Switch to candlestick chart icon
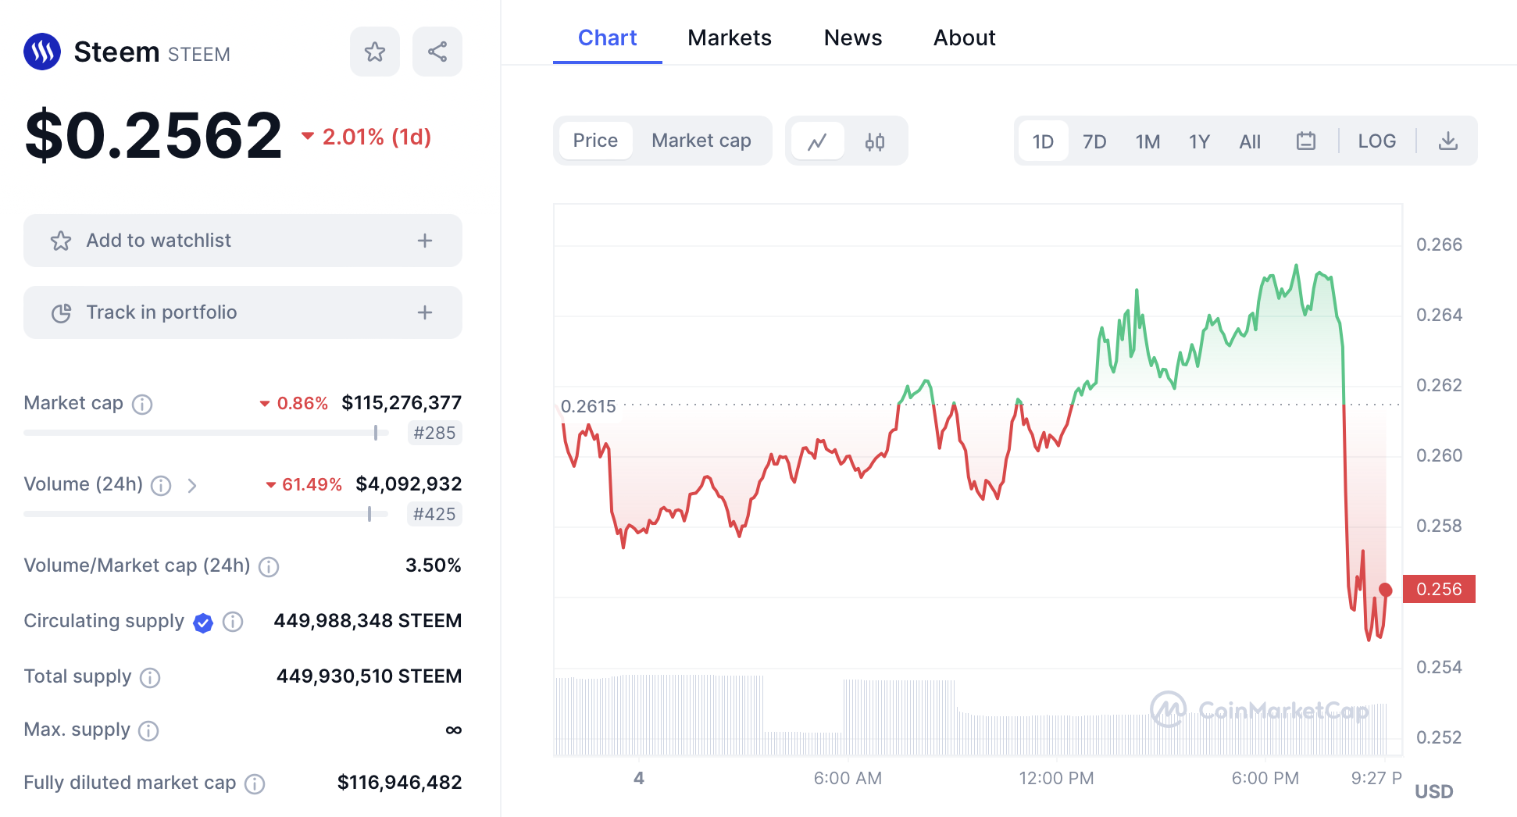 (875, 141)
